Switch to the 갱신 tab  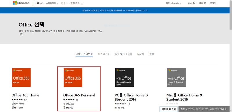151,54
